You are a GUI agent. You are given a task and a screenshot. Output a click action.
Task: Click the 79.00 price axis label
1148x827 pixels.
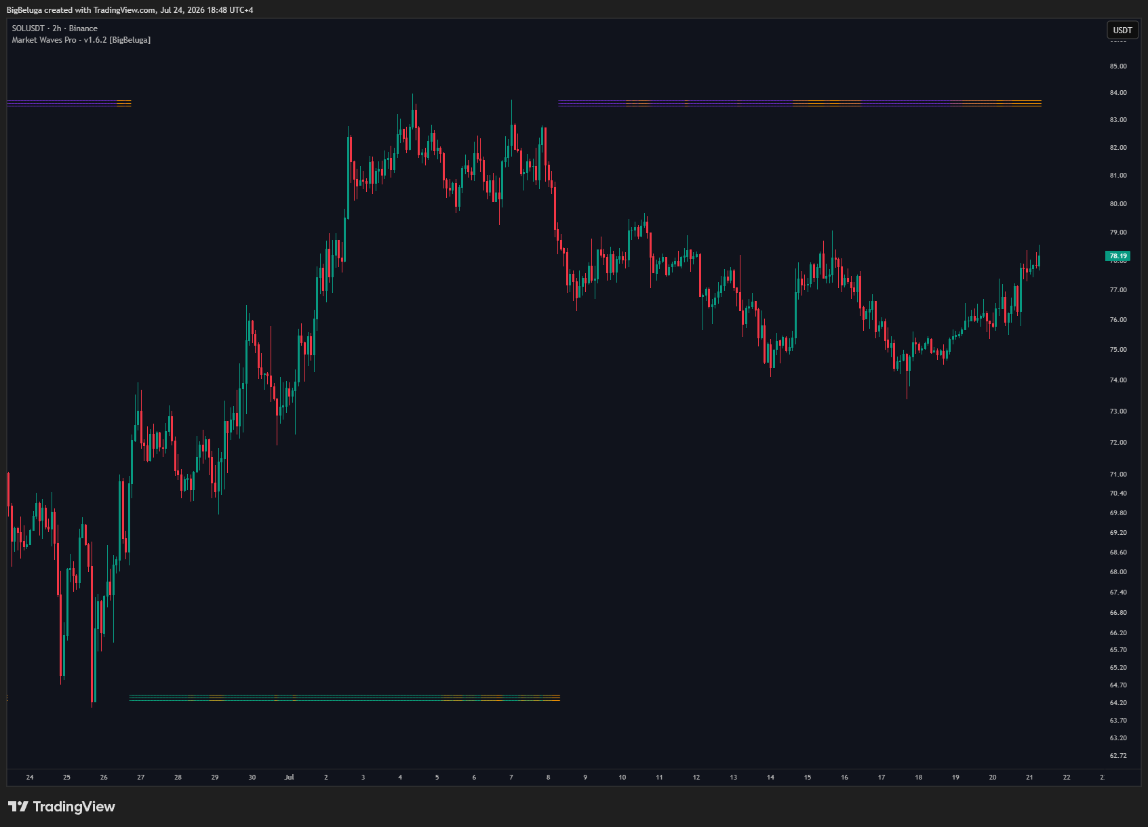click(1118, 233)
